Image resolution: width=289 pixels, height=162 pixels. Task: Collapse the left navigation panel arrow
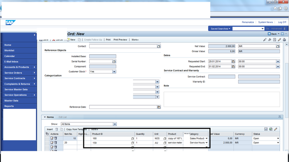(x=34, y=35)
